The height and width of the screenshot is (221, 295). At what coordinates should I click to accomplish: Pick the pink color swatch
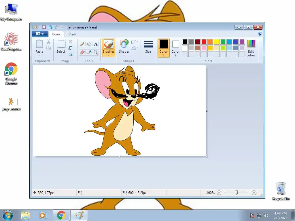pos(204,48)
